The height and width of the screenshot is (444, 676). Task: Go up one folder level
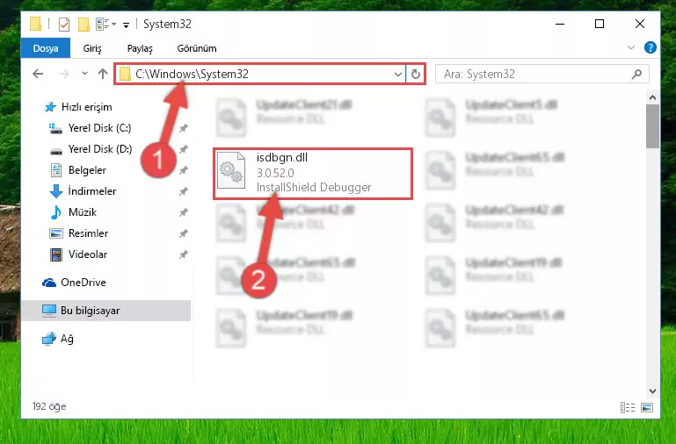pos(103,74)
